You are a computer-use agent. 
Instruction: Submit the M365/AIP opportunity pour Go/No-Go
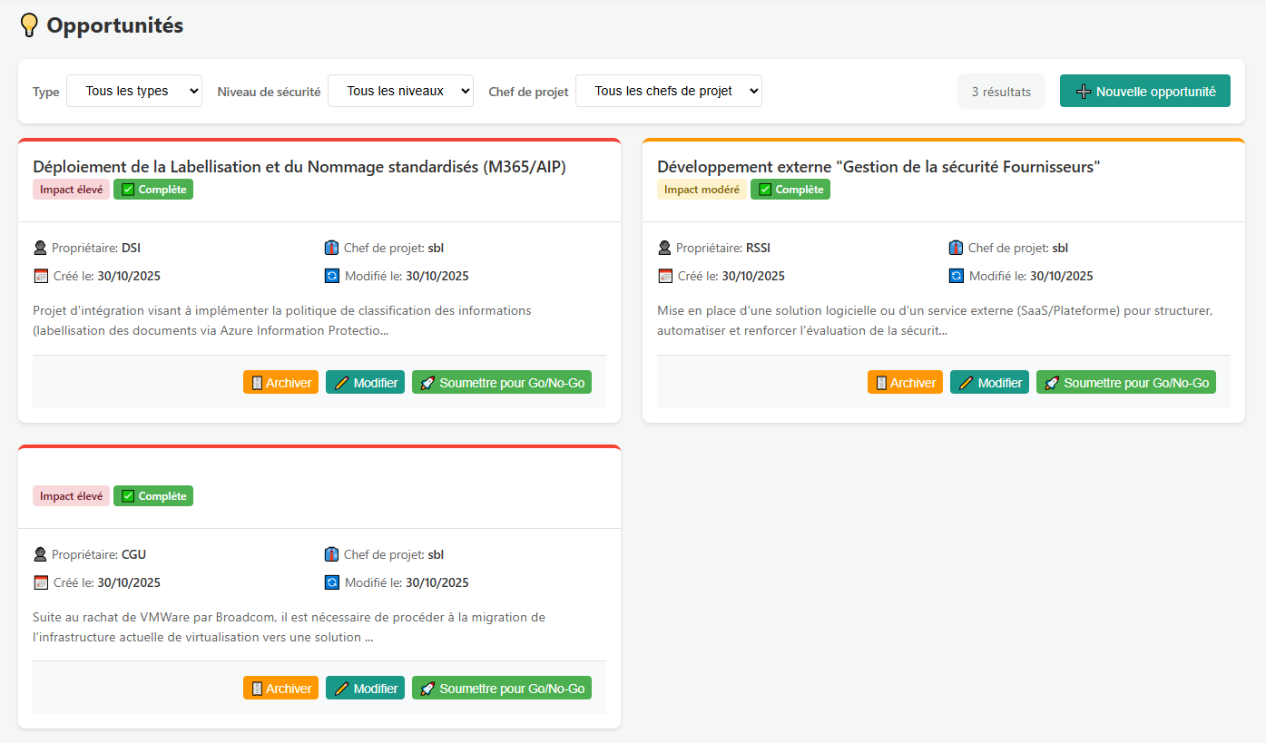[502, 382]
